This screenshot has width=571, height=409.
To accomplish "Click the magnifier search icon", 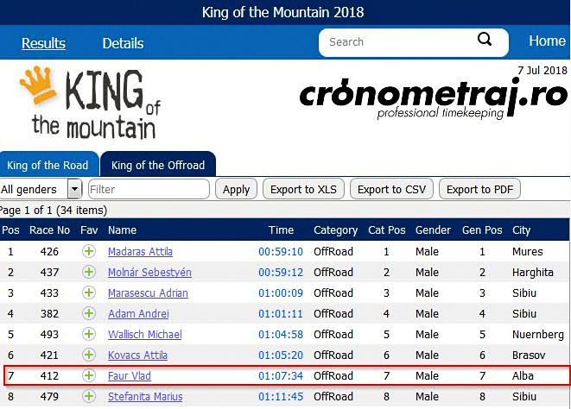I will [485, 39].
